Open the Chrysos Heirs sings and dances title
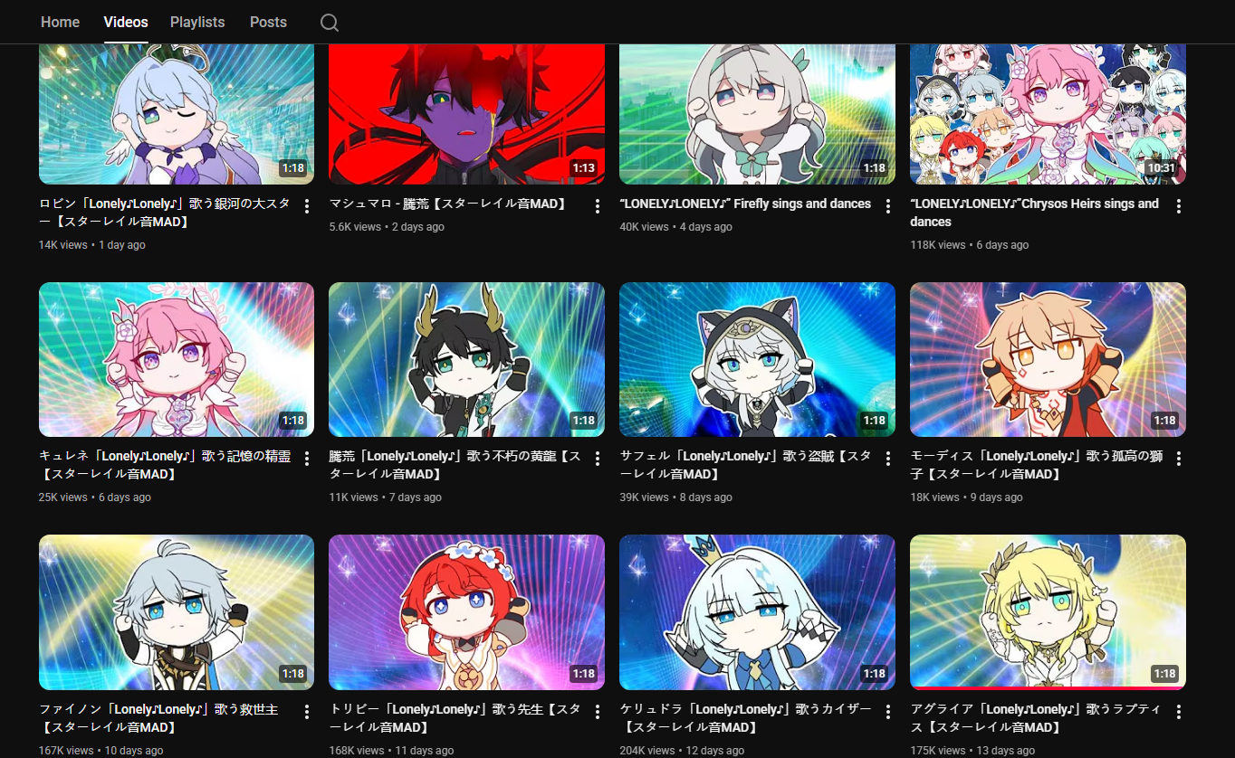The image size is (1235, 758). click(x=1035, y=213)
